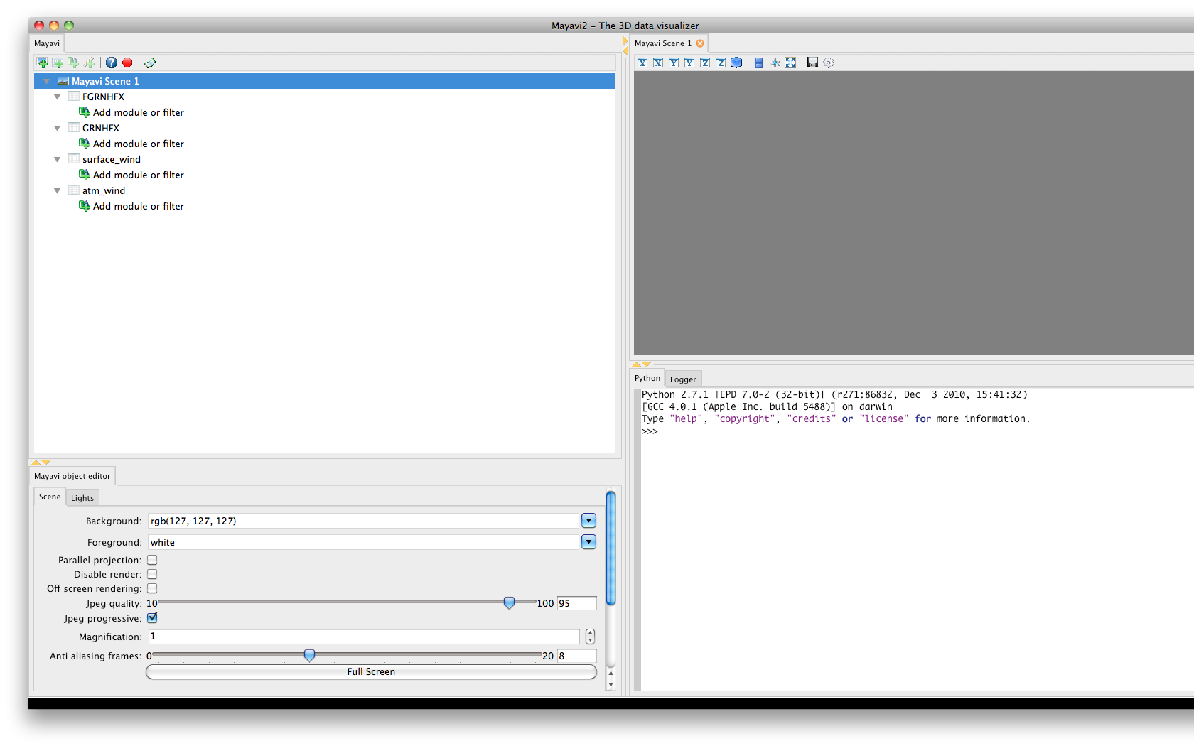Collapse the Mayavi Scene 1 tree node
1194x746 pixels.
(x=47, y=81)
